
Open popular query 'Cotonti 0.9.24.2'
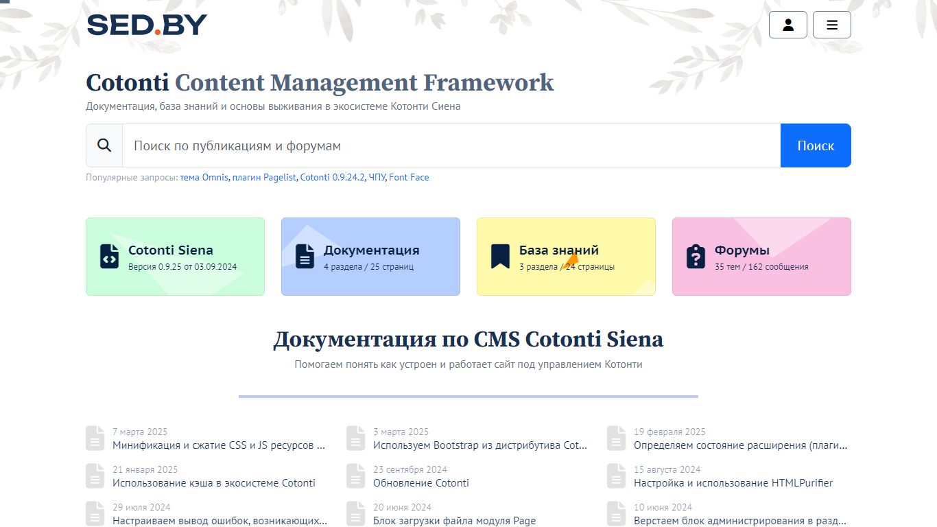click(x=332, y=177)
